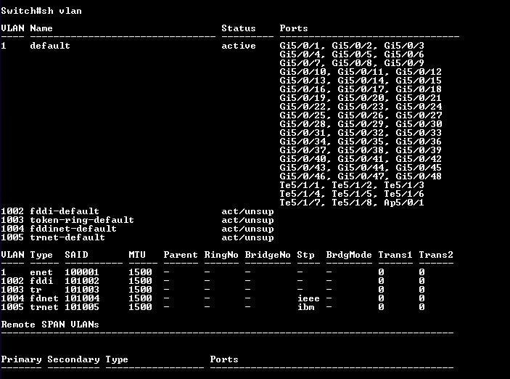Select port 'Gi5/0/14'
This screenshot has height=379, width=510.
(361, 81)
